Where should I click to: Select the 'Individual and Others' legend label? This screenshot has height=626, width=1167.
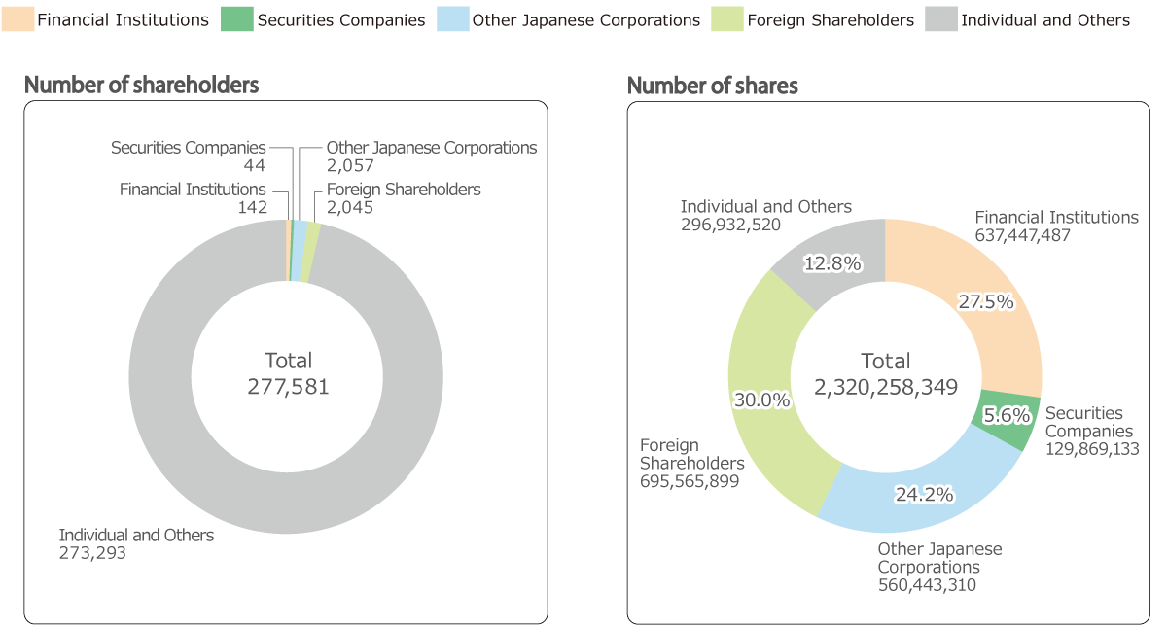(x=1045, y=19)
